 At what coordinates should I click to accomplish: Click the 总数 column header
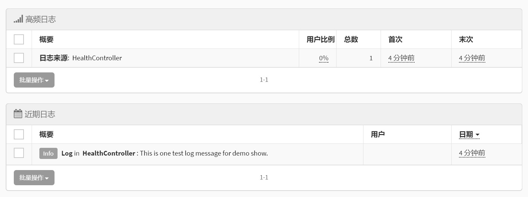[351, 39]
